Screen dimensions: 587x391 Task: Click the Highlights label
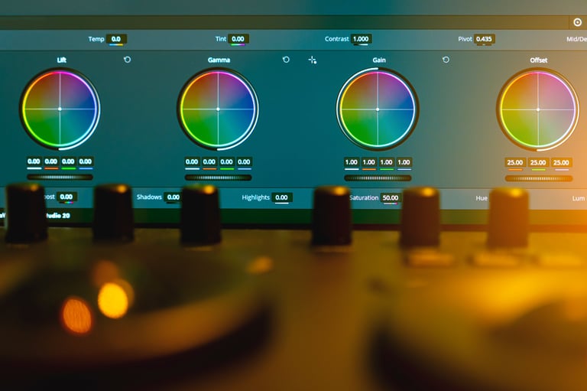[x=256, y=197]
